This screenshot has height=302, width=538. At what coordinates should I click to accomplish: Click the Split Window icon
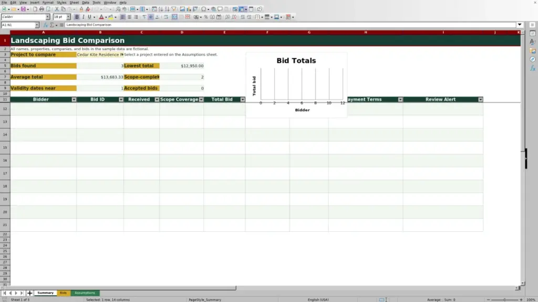pos(251,9)
